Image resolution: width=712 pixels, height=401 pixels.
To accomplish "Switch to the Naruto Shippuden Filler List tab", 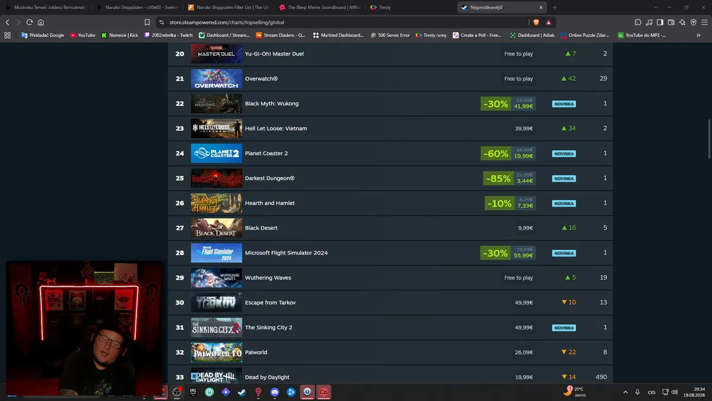I will click(229, 7).
